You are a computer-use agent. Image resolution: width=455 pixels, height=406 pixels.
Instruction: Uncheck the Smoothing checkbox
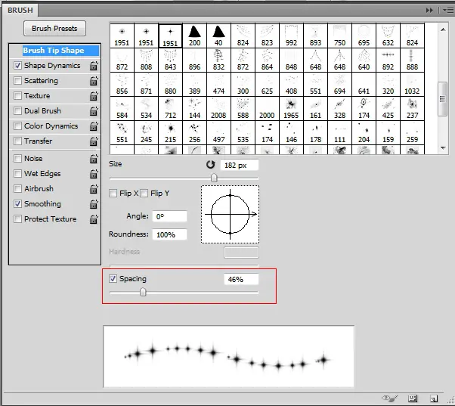coord(17,203)
